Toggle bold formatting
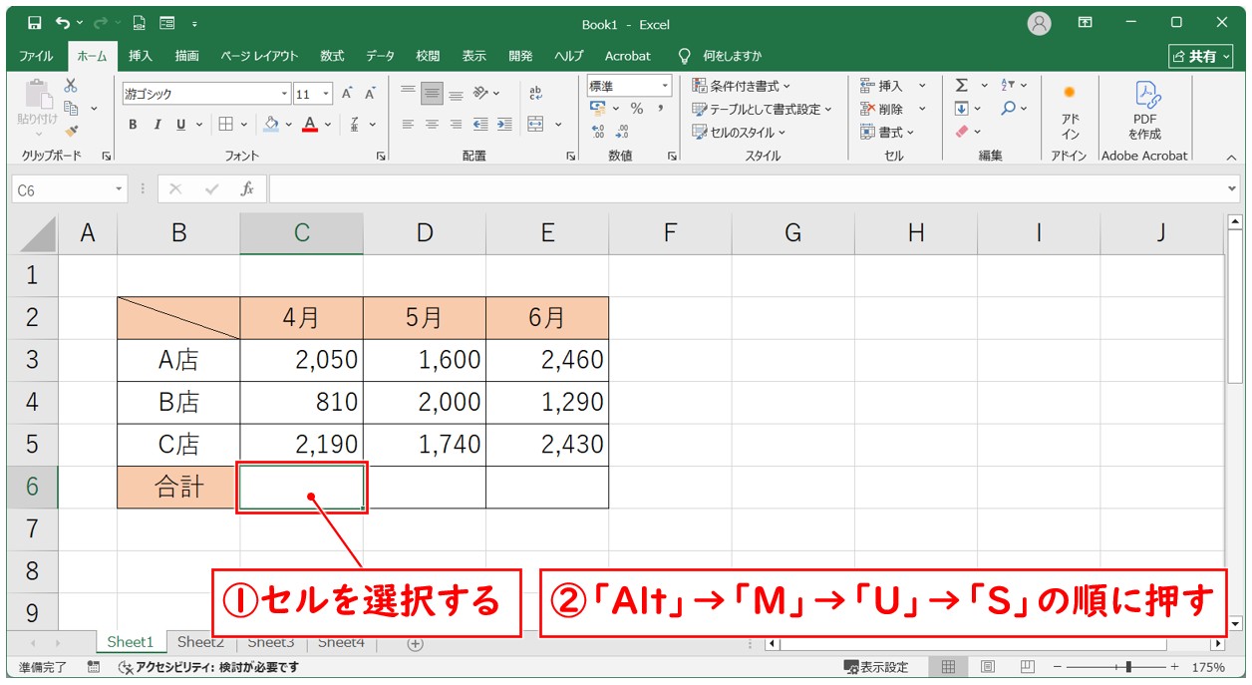The image size is (1252, 685). (x=133, y=125)
